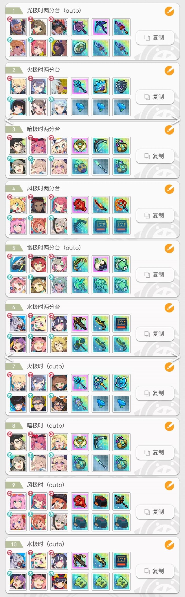
Task: Select the red gauntlet equipment in team 9
Action: pyautogui.click(x=100, y=501)
